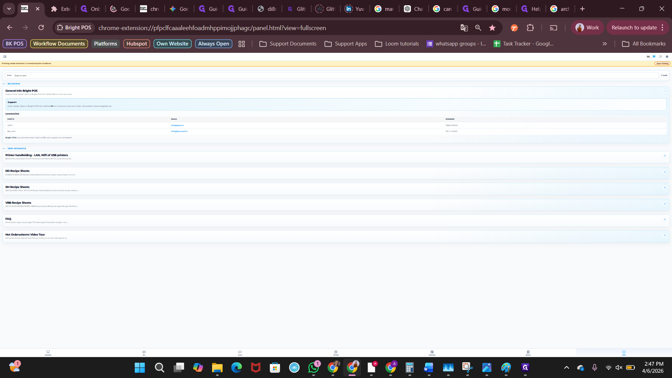Open the News icon in bottom bar

[x=528, y=353]
